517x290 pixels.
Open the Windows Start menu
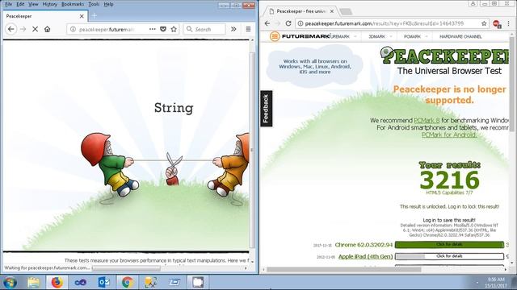click(10, 283)
